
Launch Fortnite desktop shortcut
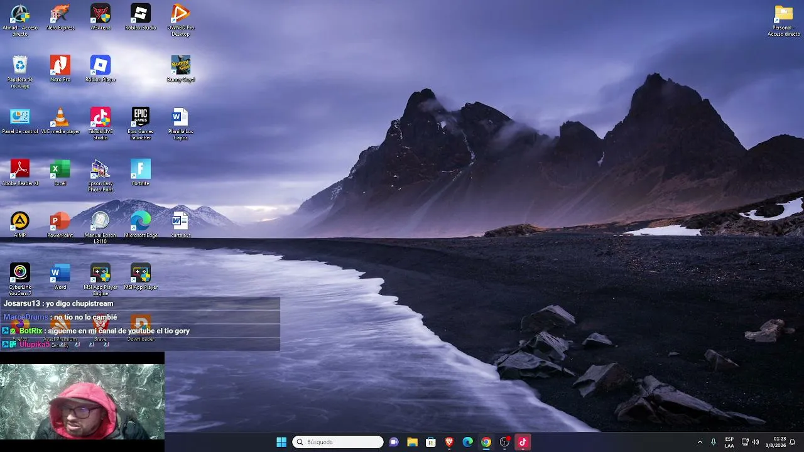pyautogui.click(x=141, y=173)
